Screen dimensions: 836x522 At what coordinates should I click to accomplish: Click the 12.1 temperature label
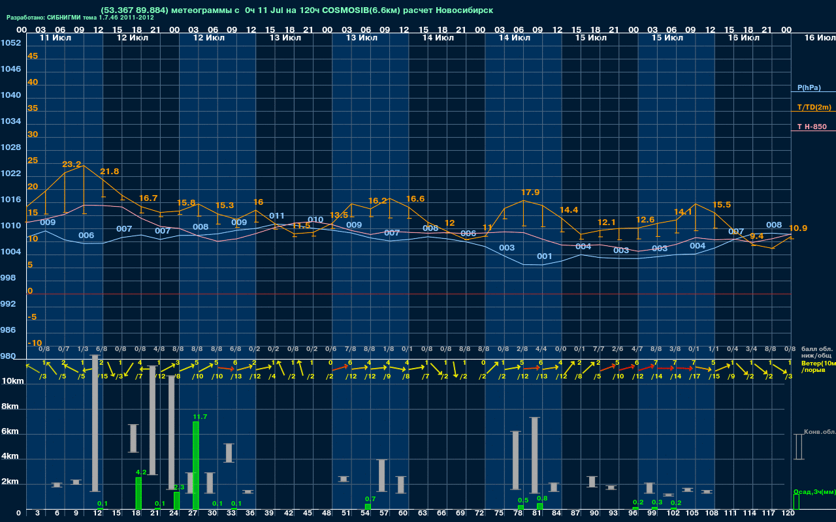coord(607,223)
